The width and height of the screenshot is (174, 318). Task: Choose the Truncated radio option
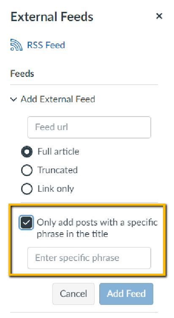[27, 170]
